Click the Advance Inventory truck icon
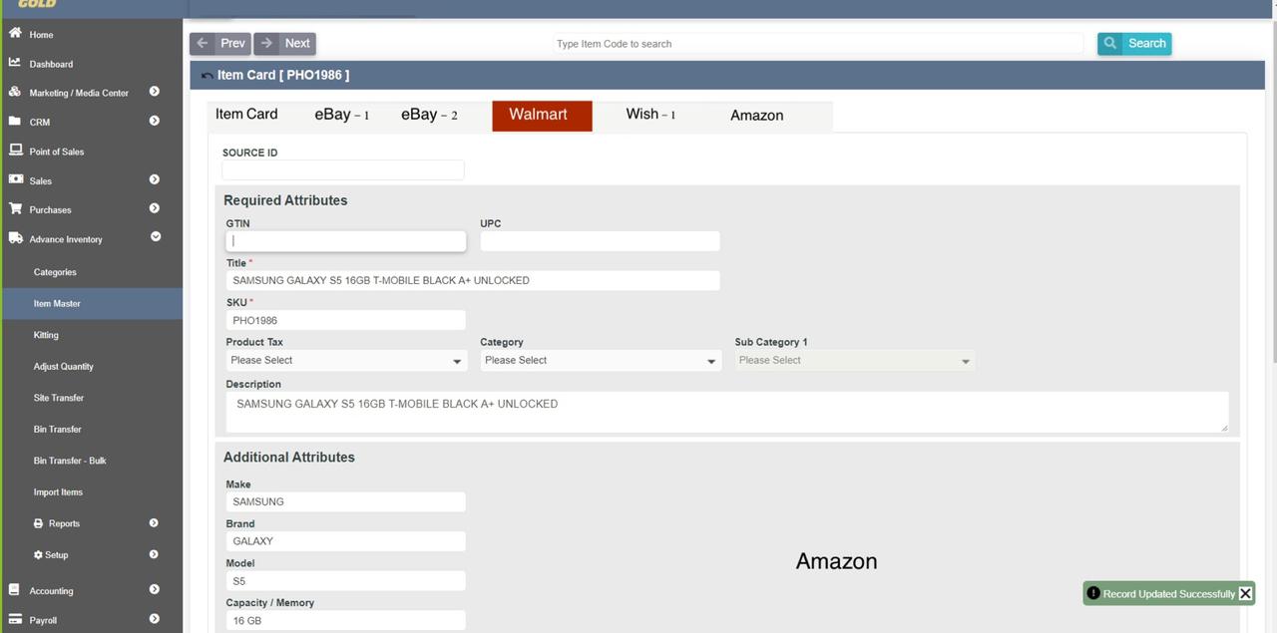The image size is (1277, 633). [x=15, y=238]
